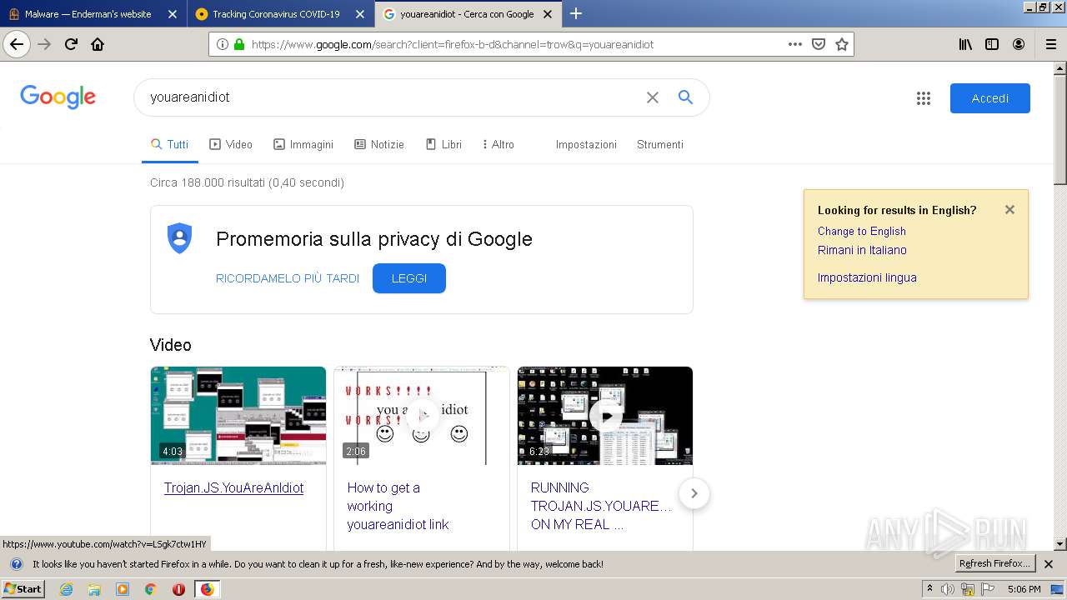This screenshot has width=1067, height=600.
Task: Open the Firefox home page icon
Action: tap(98, 44)
